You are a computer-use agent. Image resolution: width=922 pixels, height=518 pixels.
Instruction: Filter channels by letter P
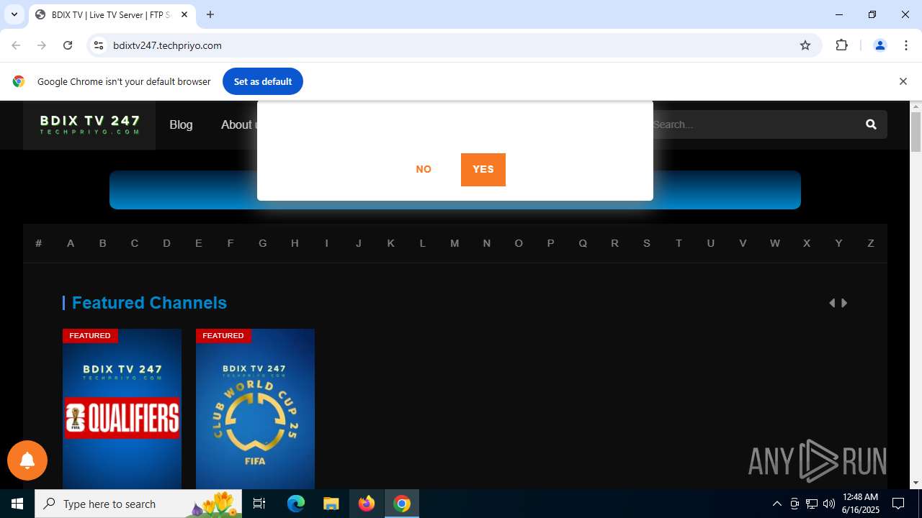click(550, 243)
